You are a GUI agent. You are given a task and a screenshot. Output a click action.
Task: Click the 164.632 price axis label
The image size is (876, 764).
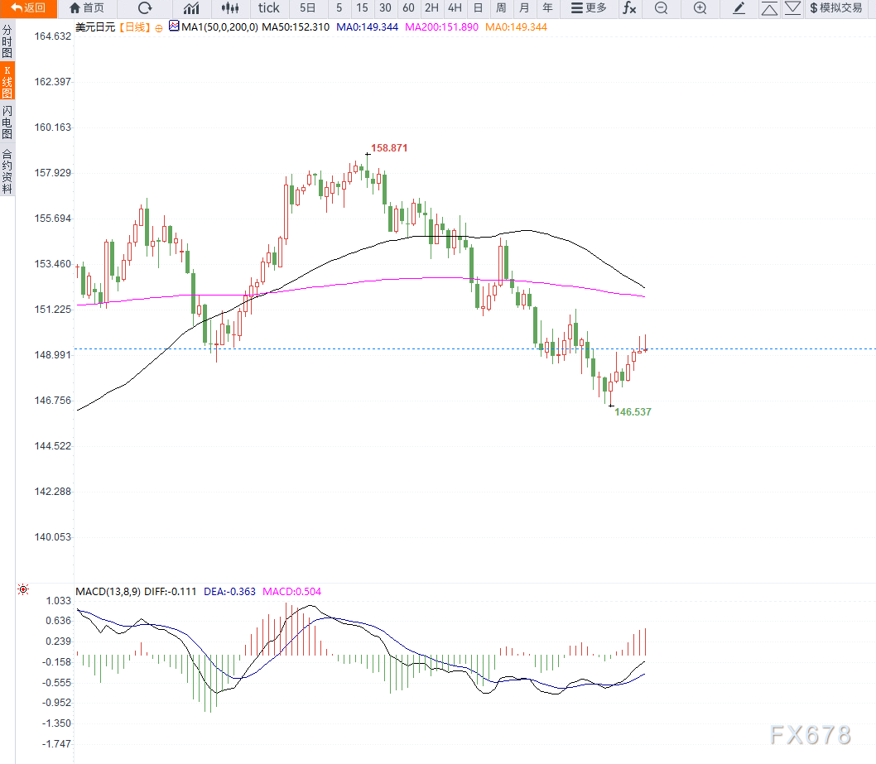pos(52,36)
